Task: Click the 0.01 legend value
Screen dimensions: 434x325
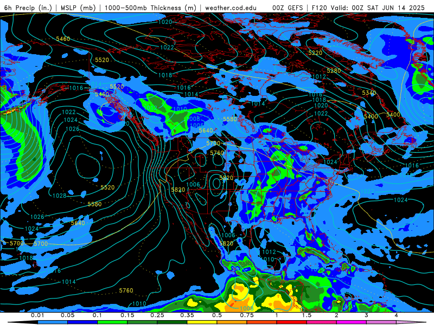Action: (37, 315)
